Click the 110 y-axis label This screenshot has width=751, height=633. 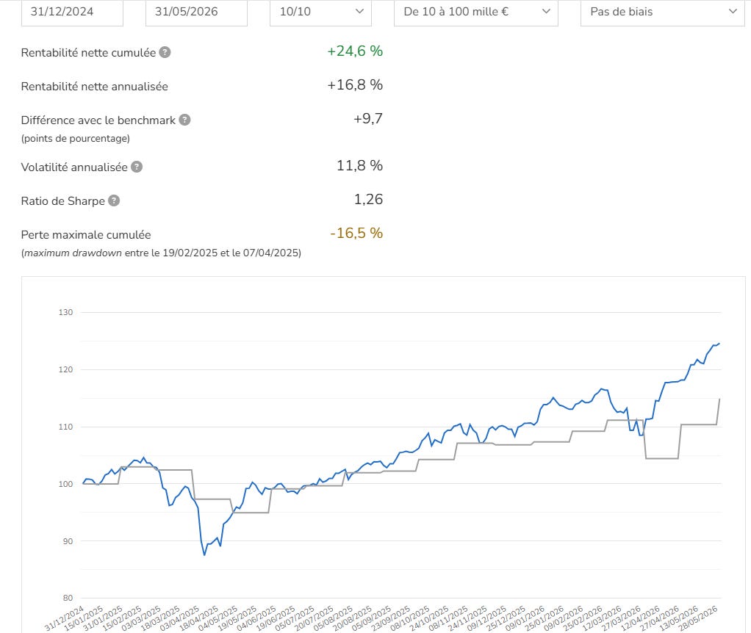pos(65,427)
